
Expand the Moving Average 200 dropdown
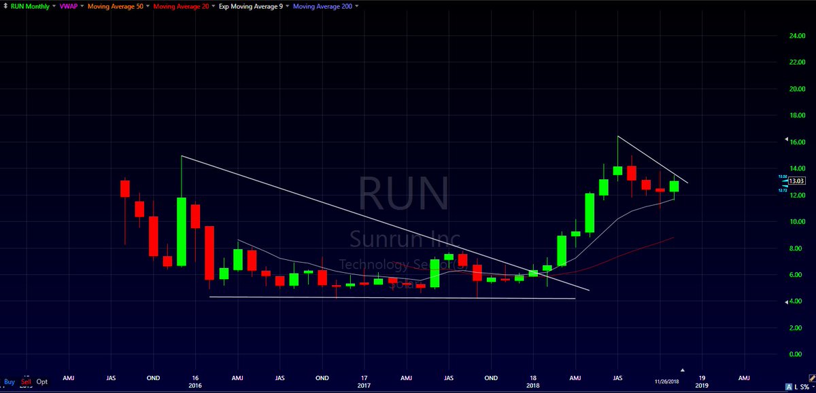pyautogui.click(x=357, y=6)
